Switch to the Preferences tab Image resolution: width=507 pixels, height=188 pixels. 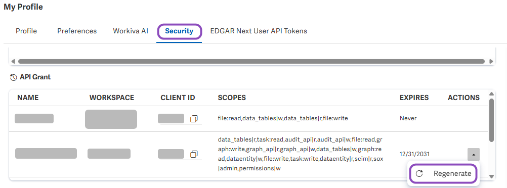point(77,31)
